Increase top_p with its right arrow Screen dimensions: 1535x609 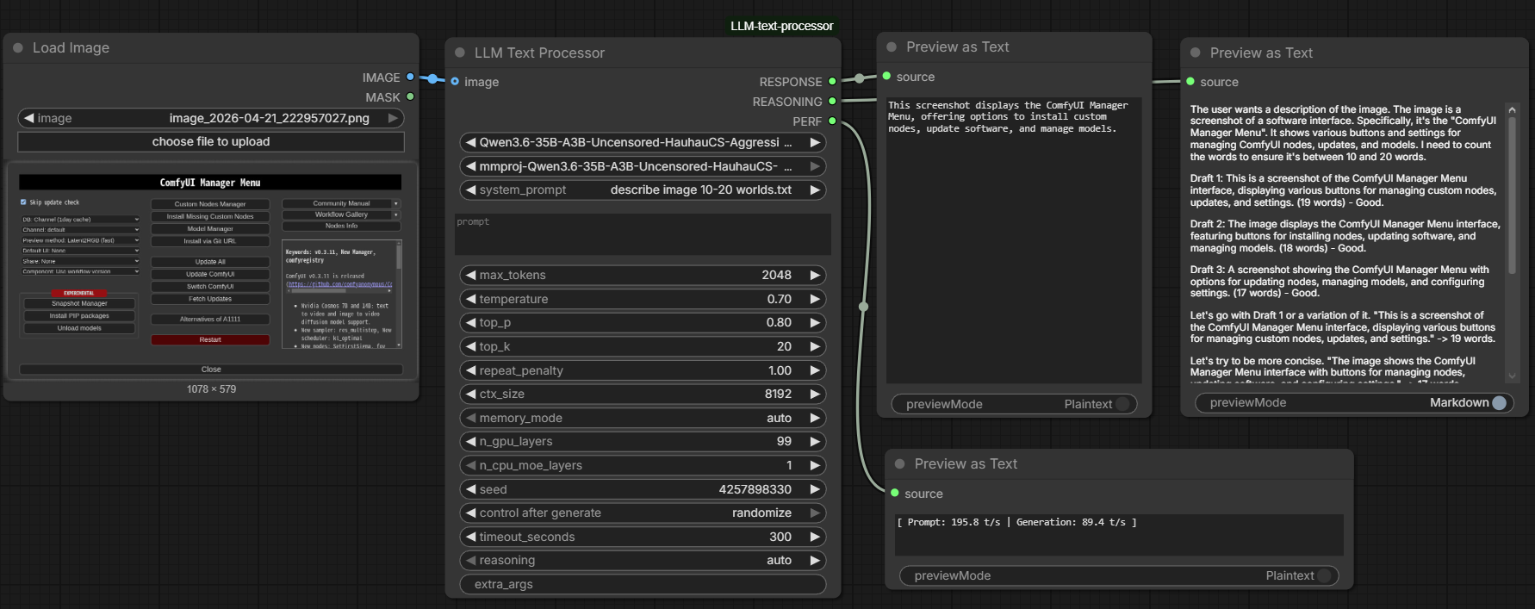(x=815, y=323)
